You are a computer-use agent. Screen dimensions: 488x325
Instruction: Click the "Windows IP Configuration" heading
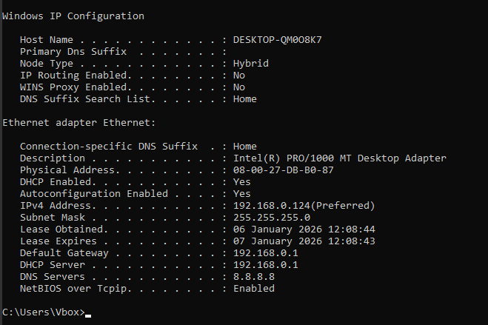(73, 16)
